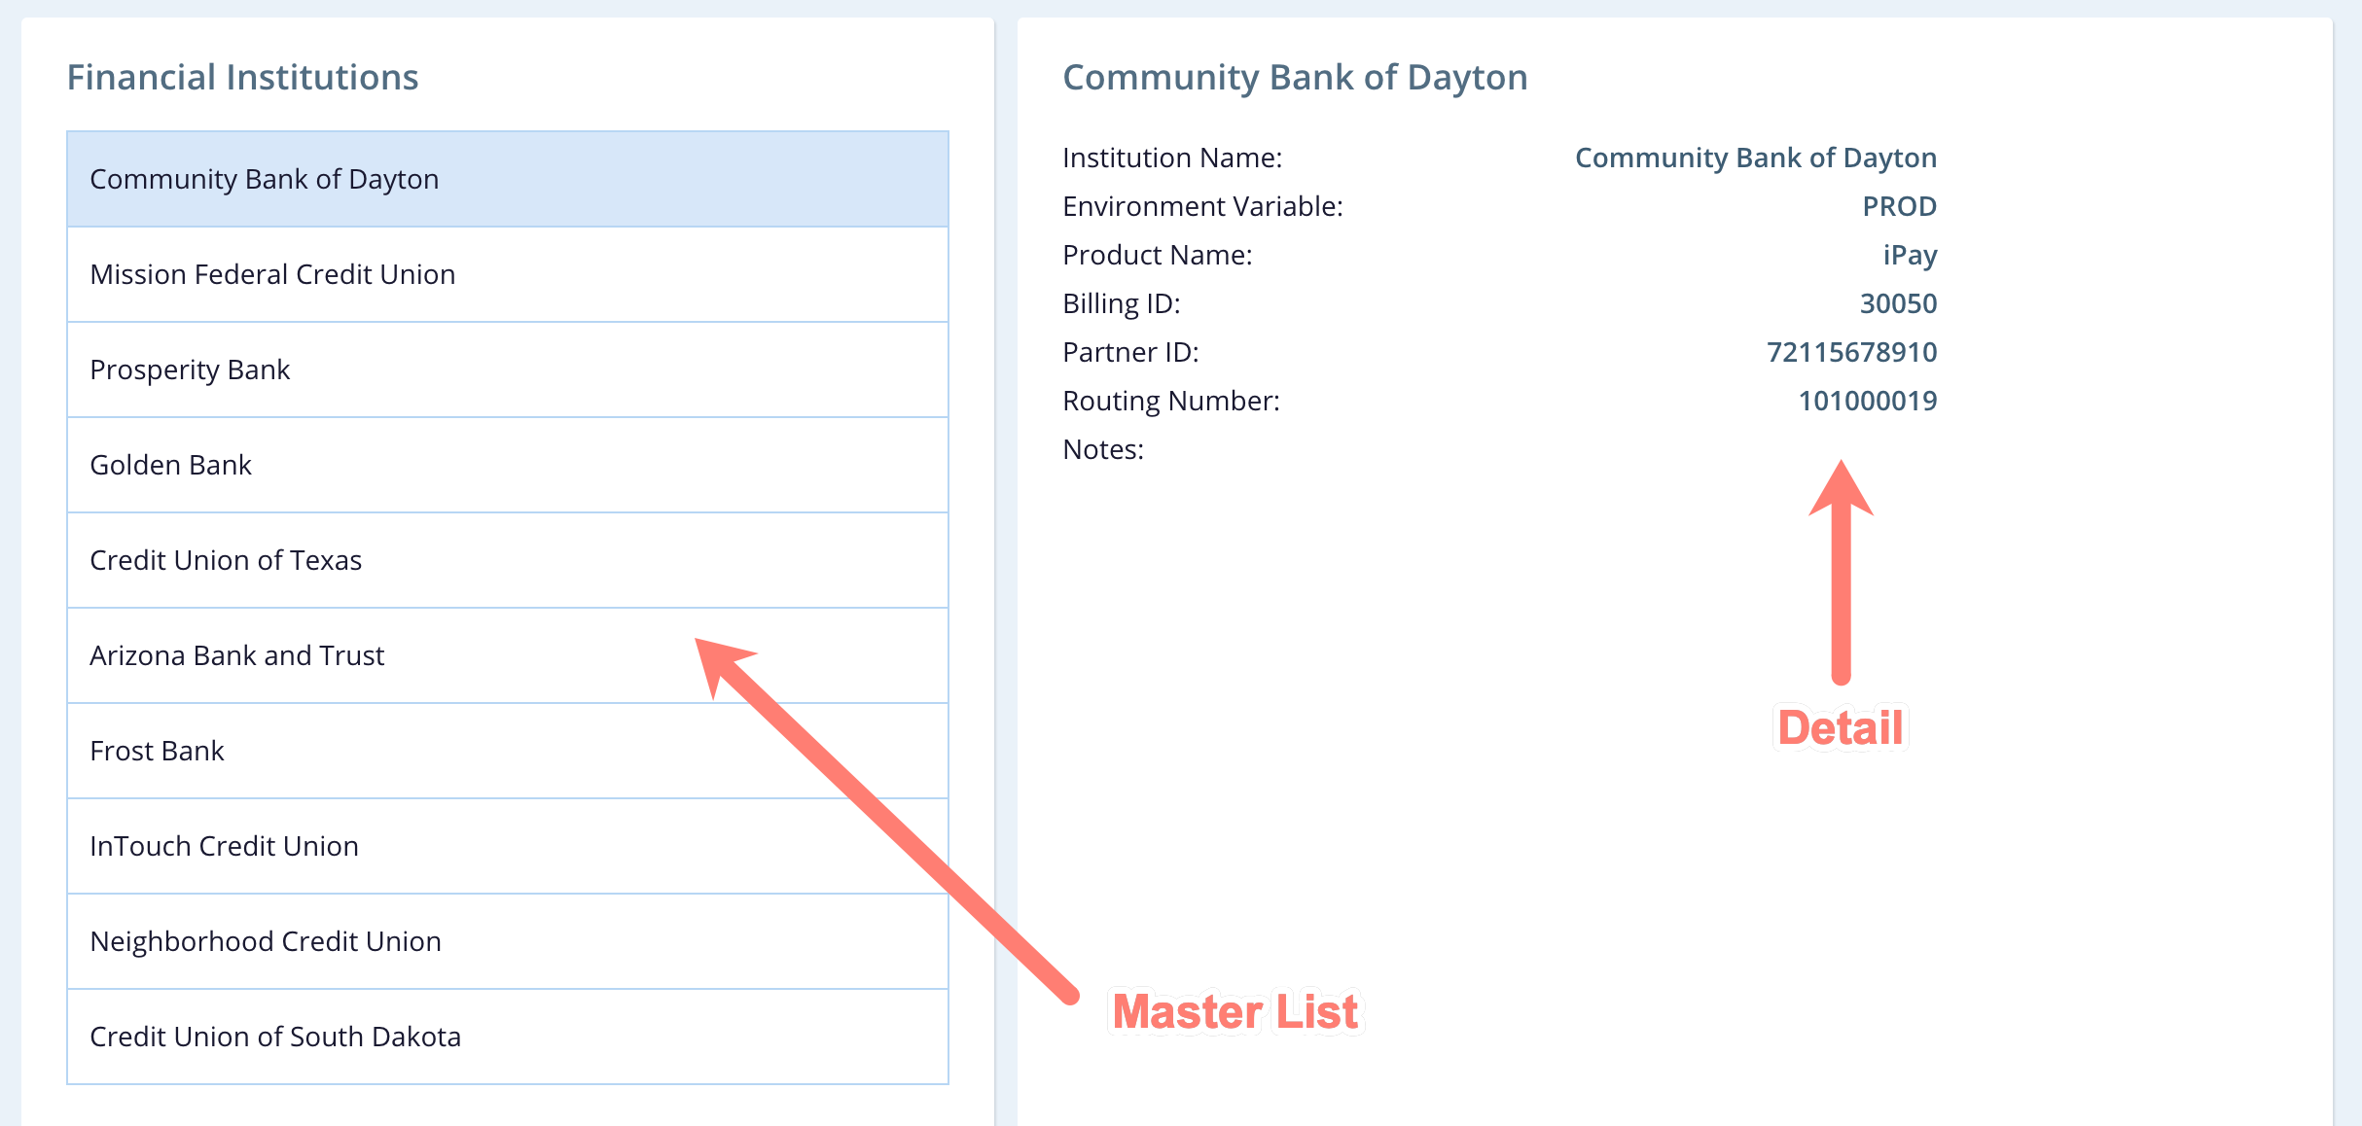Click the Financial Institutions heading

pyautogui.click(x=242, y=78)
